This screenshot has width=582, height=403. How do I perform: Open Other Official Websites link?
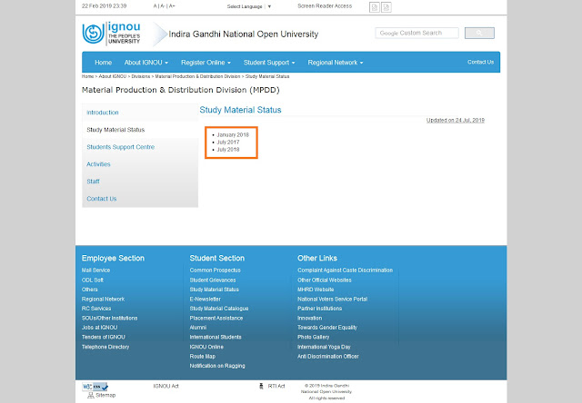[x=325, y=280]
